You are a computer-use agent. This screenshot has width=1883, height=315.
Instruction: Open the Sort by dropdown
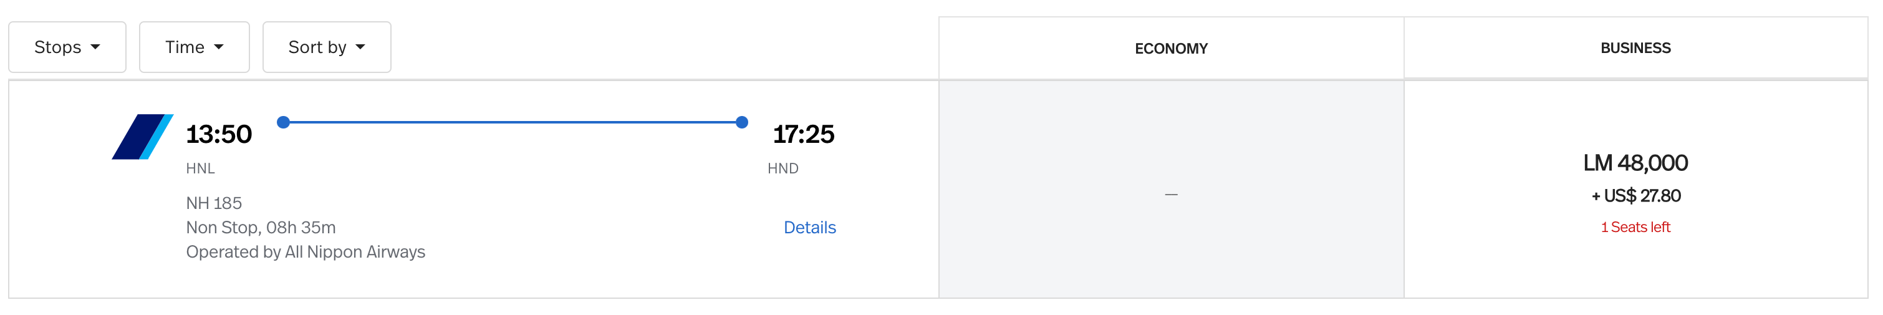(x=326, y=47)
